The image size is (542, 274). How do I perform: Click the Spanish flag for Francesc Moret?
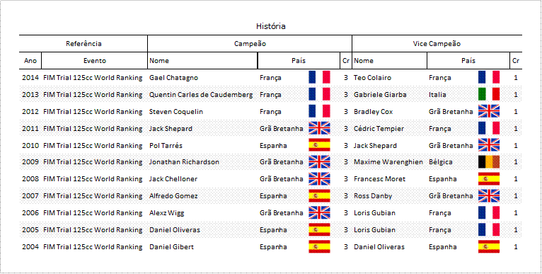489,179
